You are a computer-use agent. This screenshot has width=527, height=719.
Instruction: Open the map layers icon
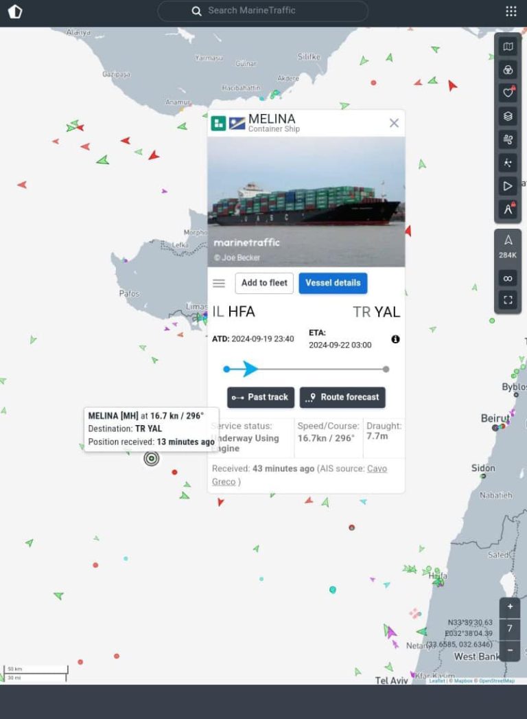508,116
